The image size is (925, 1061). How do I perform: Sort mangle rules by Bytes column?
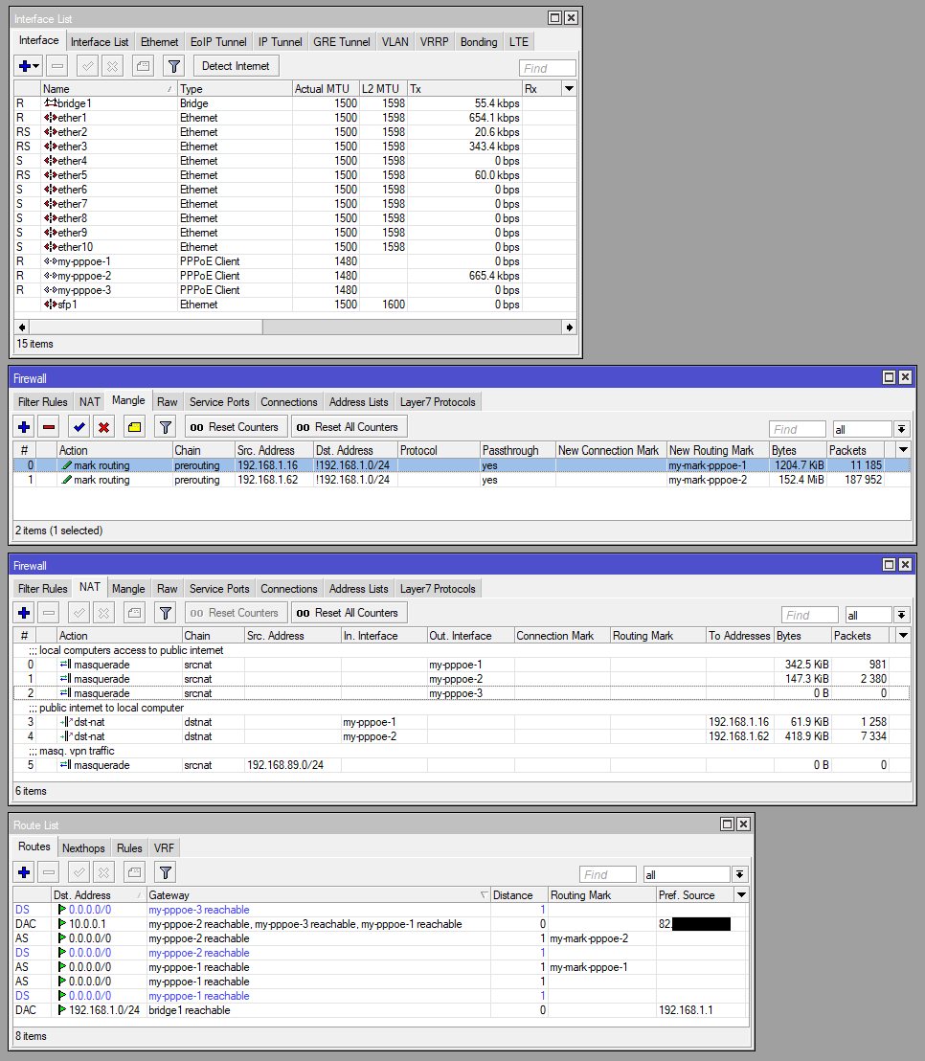tap(797, 451)
